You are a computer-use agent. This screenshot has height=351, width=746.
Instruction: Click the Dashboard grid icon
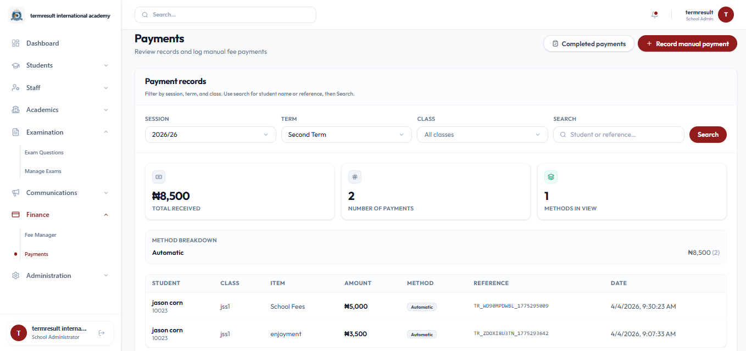tap(16, 43)
